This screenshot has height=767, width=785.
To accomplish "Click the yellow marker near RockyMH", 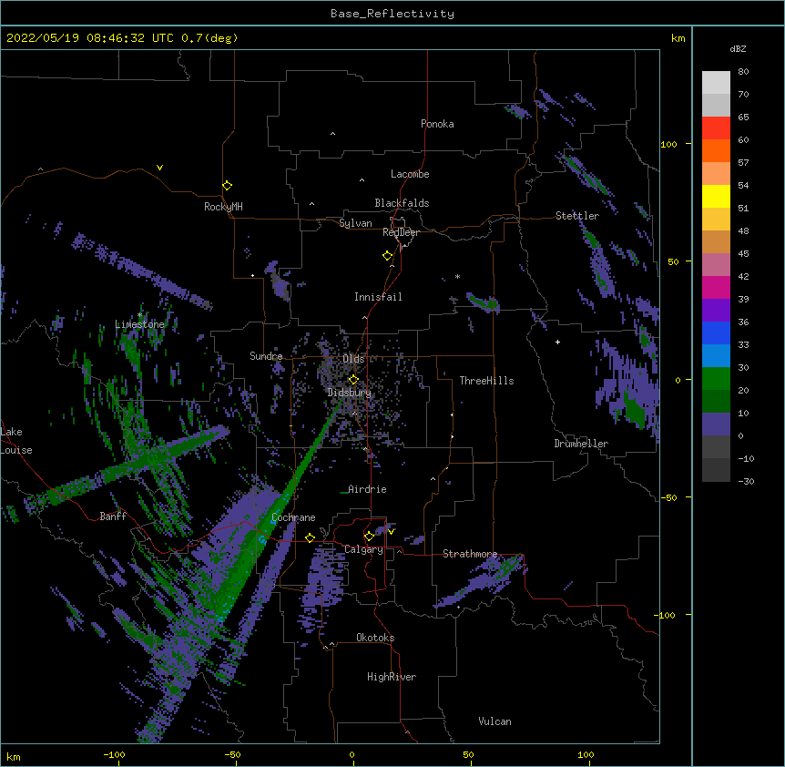I will click(x=227, y=185).
